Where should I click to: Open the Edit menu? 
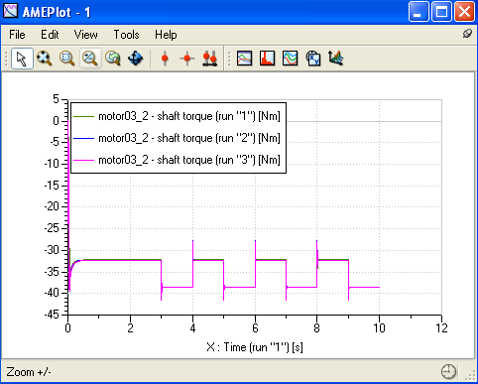[50, 35]
